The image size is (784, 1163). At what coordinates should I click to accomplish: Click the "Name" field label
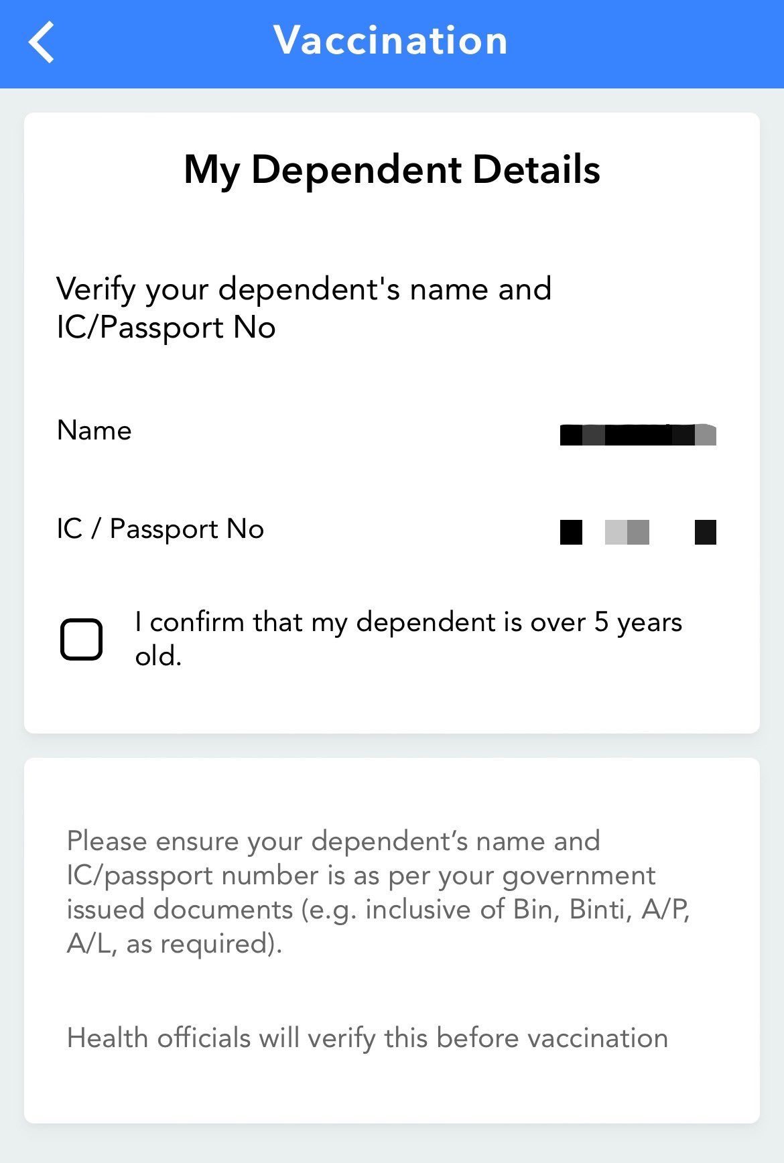[94, 430]
